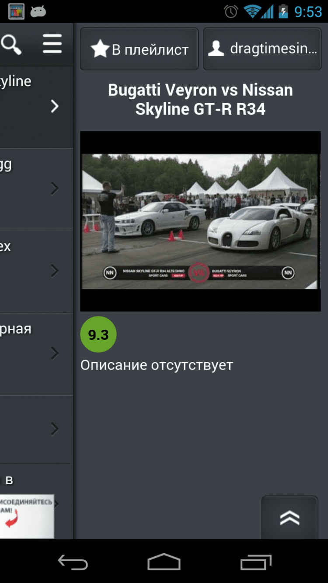Expand the 'gg' list item chevron
328x583 pixels.
pos(54,189)
